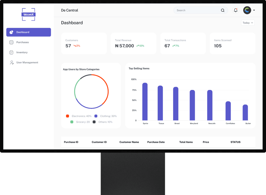Click the Total Revenue card
This screenshot has width=266, height=195.
(x=133, y=43)
